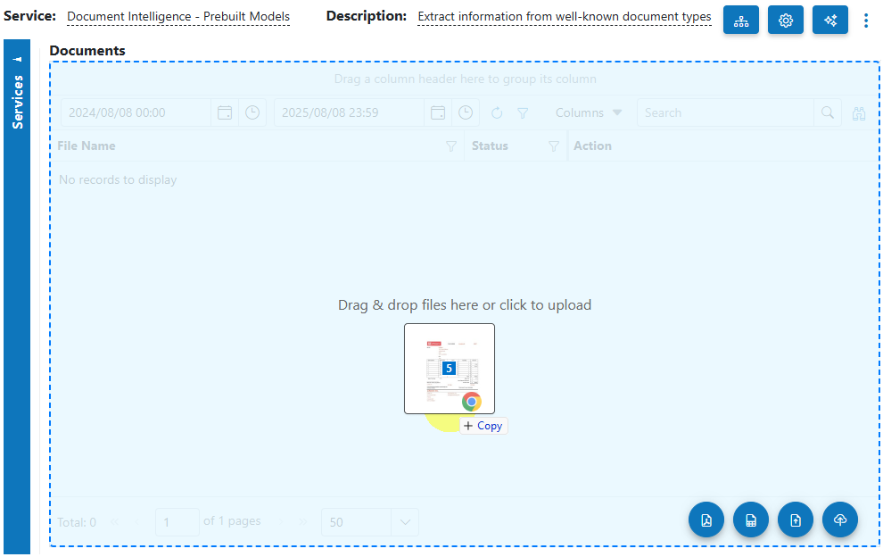The height and width of the screenshot is (557, 883).
Task: Click the Copy button below the thumbnail
Action: pyautogui.click(x=483, y=426)
